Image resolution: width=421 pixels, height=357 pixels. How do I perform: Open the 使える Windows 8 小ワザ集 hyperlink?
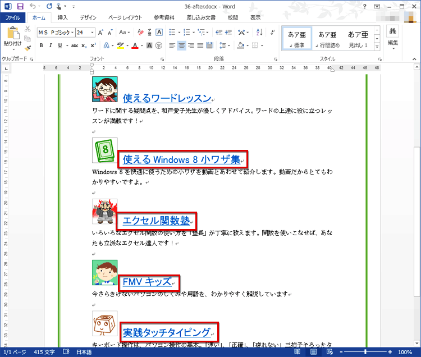coord(181,160)
